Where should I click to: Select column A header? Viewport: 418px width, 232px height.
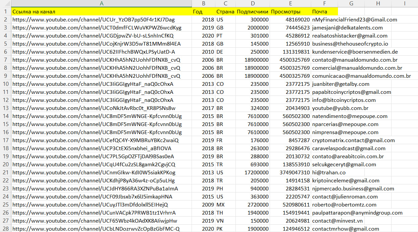[101, 3]
